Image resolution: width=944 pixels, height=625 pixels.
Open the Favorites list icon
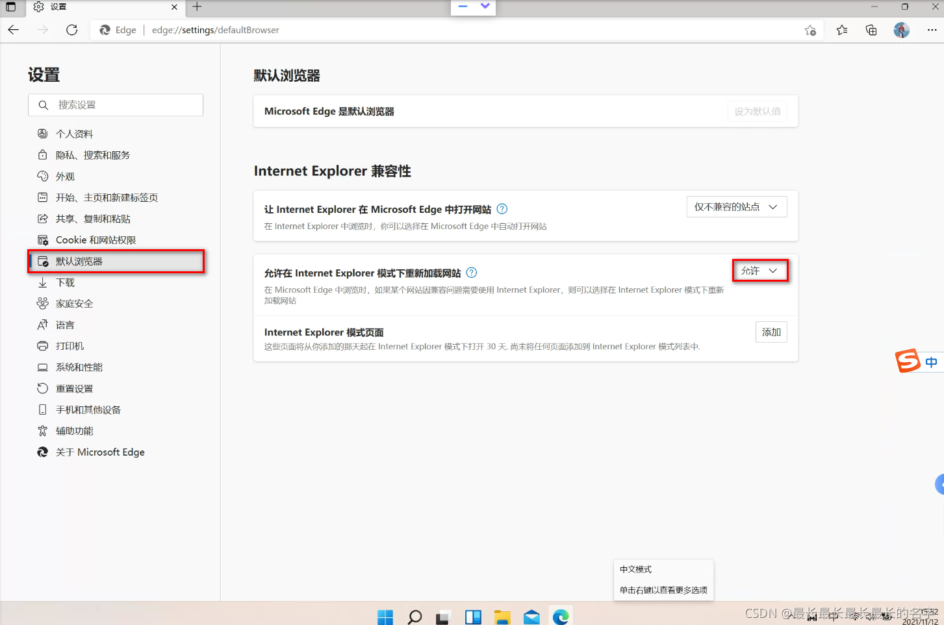pyautogui.click(x=842, y=30)
